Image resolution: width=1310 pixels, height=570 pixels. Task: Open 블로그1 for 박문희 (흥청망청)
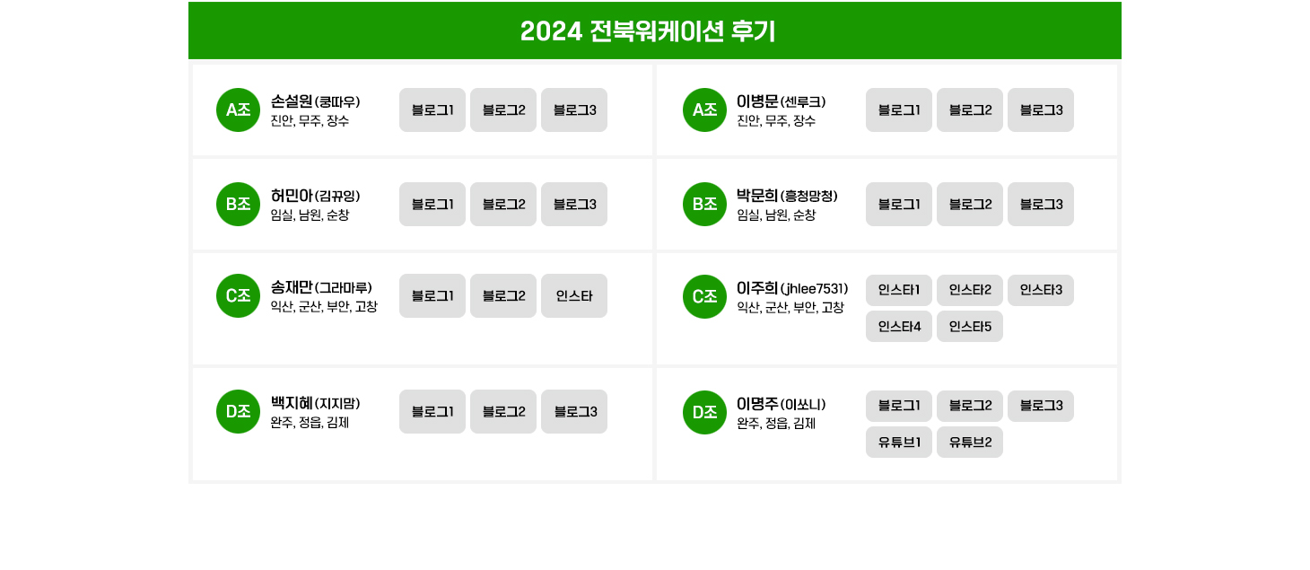(x=899, y=205)
